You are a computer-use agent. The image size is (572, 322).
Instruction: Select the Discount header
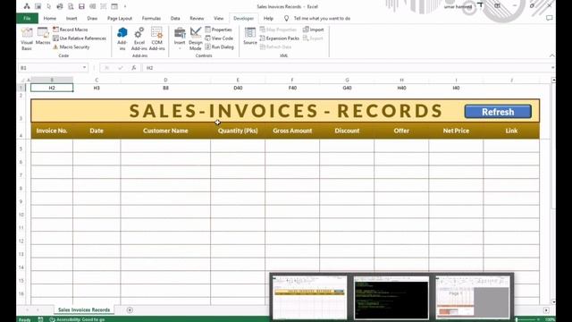347,131
